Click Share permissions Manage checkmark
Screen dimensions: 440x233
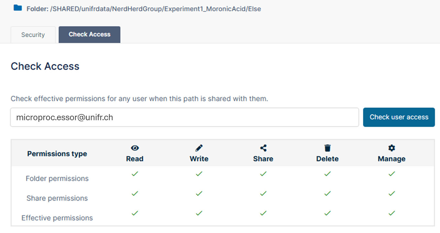[392, 194]
